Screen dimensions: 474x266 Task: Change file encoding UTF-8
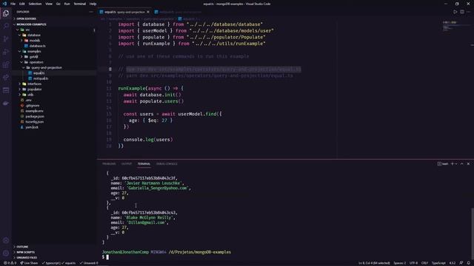pyautogui.click(x=413, y=263)
